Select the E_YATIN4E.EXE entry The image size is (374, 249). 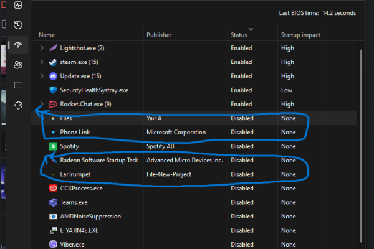pyautogui.click(x=79, y=230)
